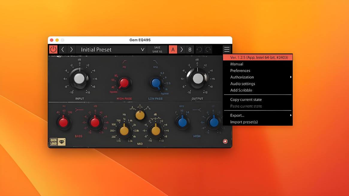Click the Gem diamond logo icon

(62, 142)
